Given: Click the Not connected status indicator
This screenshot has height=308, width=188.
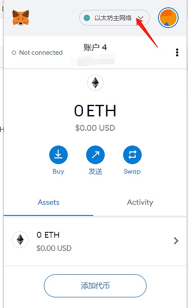Looking at the screenshot, I should pos(37,53).
